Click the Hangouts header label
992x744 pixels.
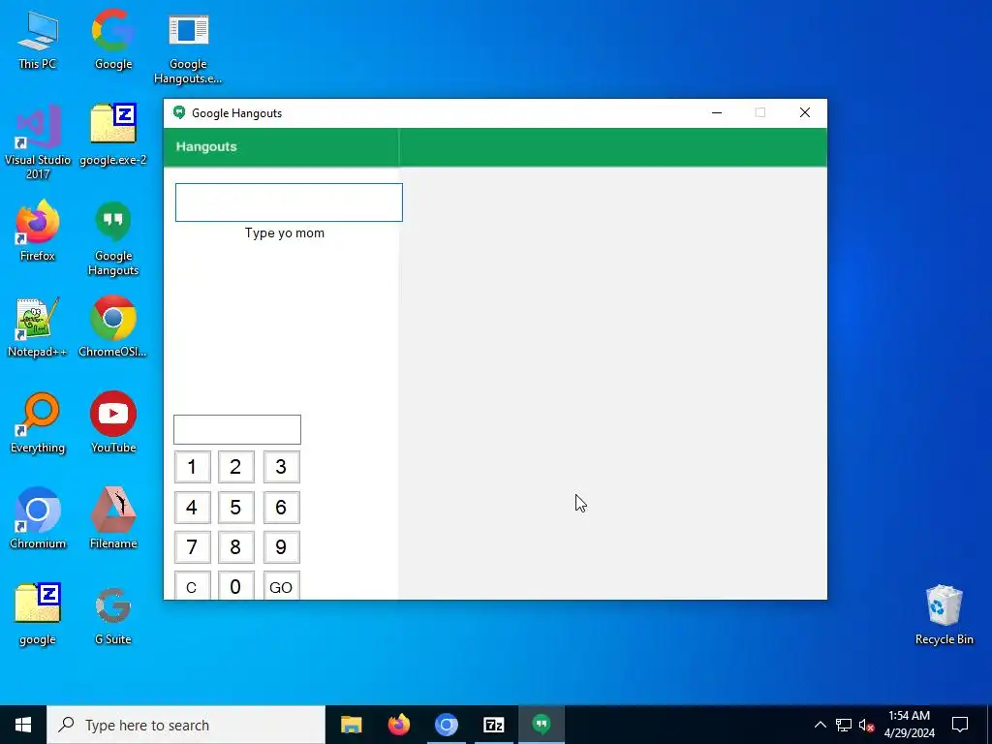[x=206, y=147]
